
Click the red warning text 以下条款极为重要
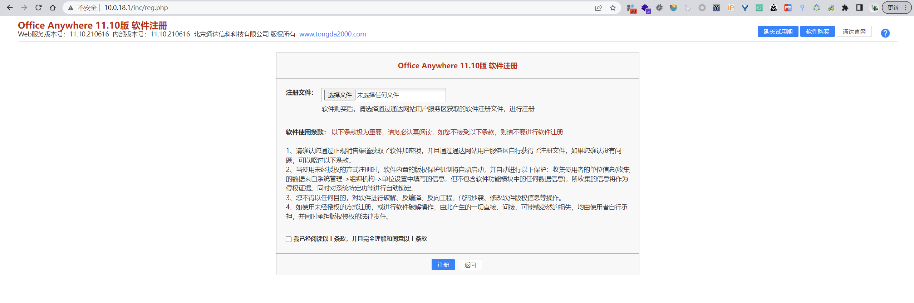[447, 132]
